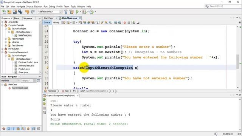Click the Undo arrow icon
242x136 pixels.
click(x=27, y=12)
